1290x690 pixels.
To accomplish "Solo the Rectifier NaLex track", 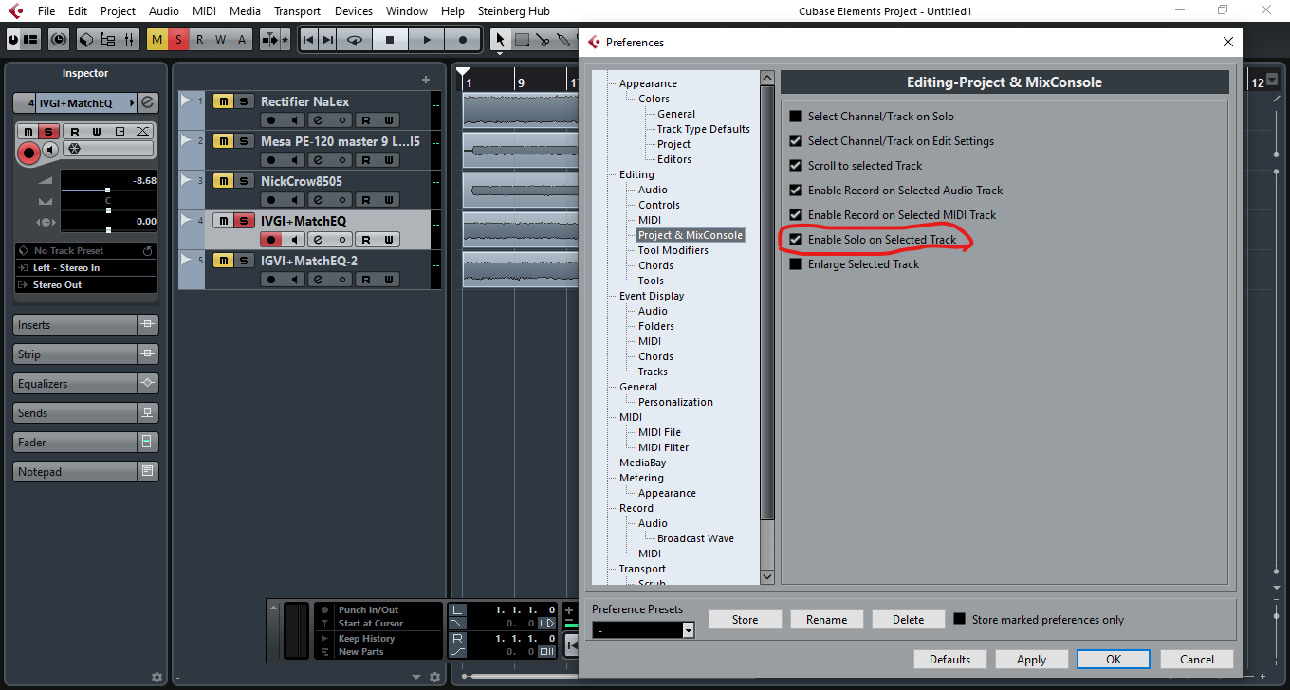I will coord(245,101).
